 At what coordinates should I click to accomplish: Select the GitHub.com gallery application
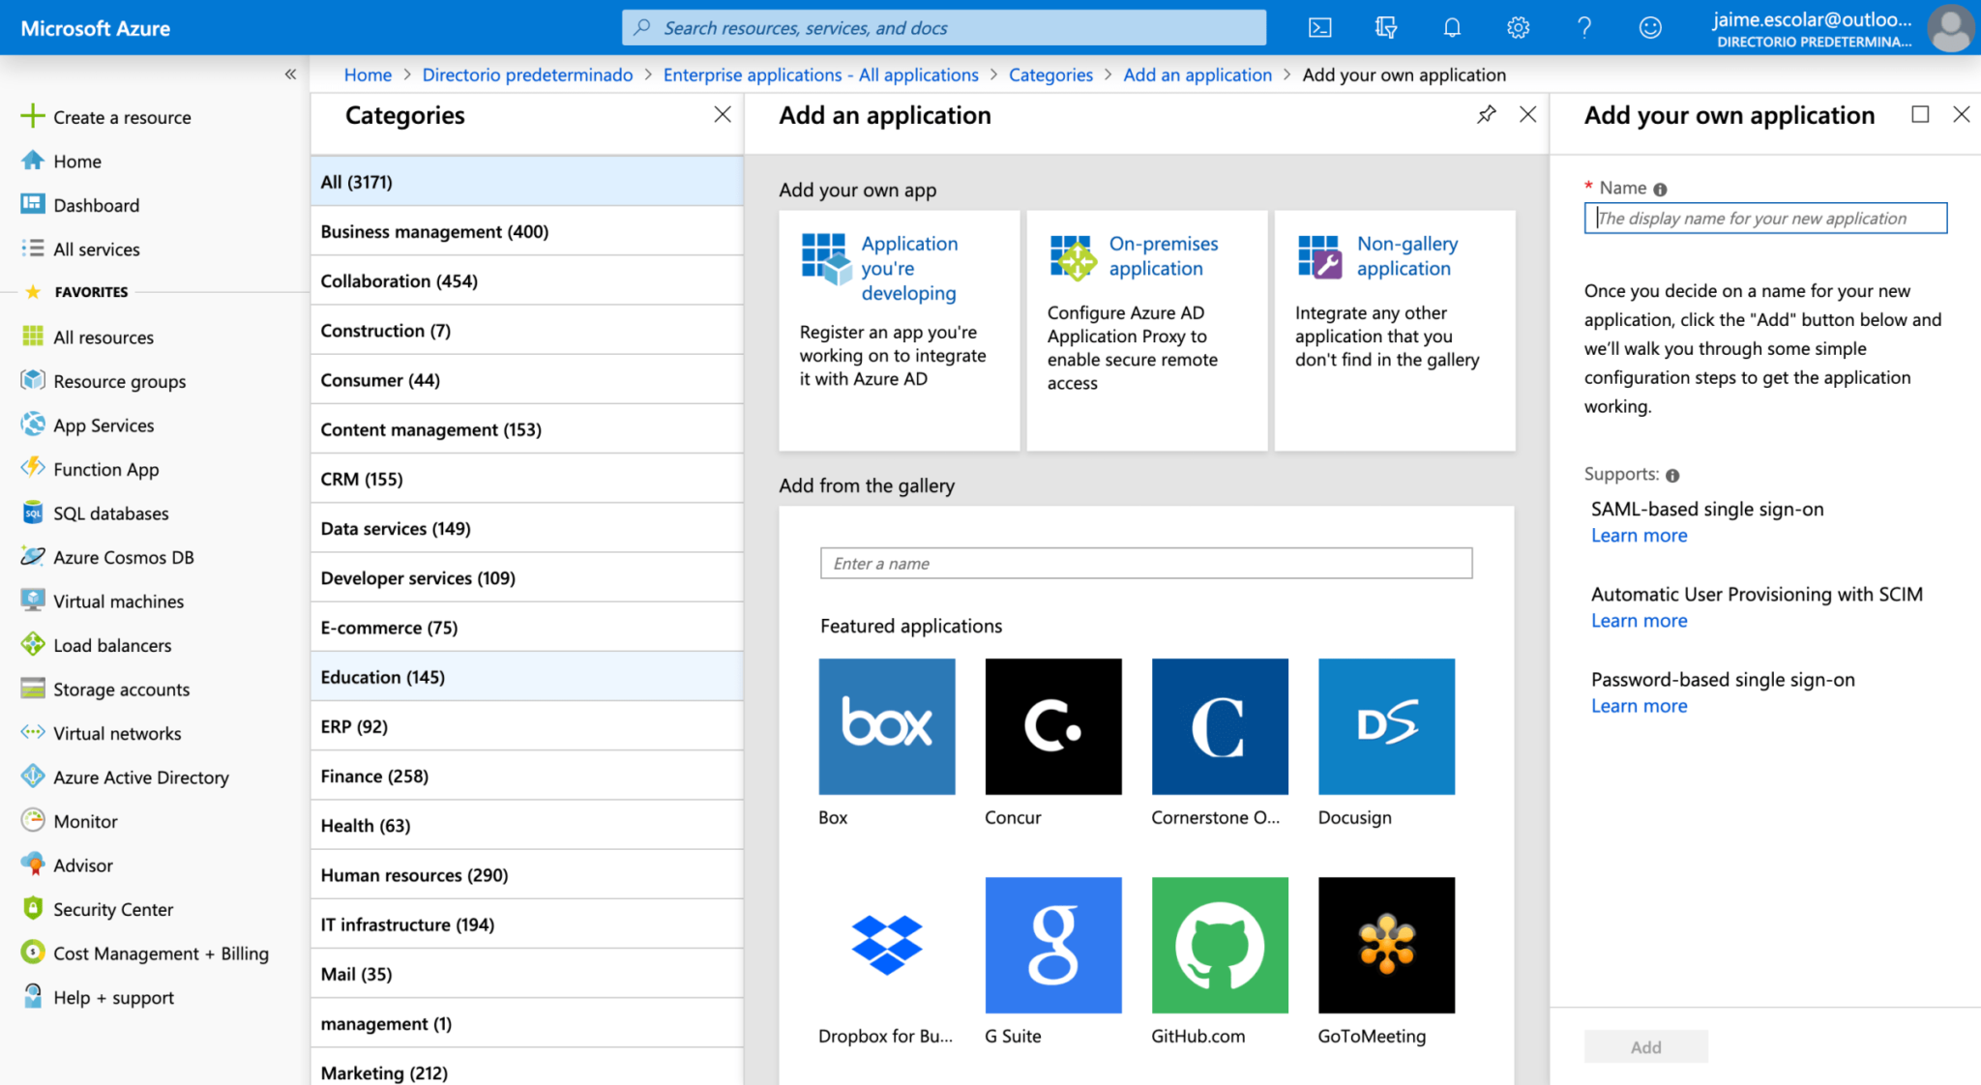tap(1219, 945)
